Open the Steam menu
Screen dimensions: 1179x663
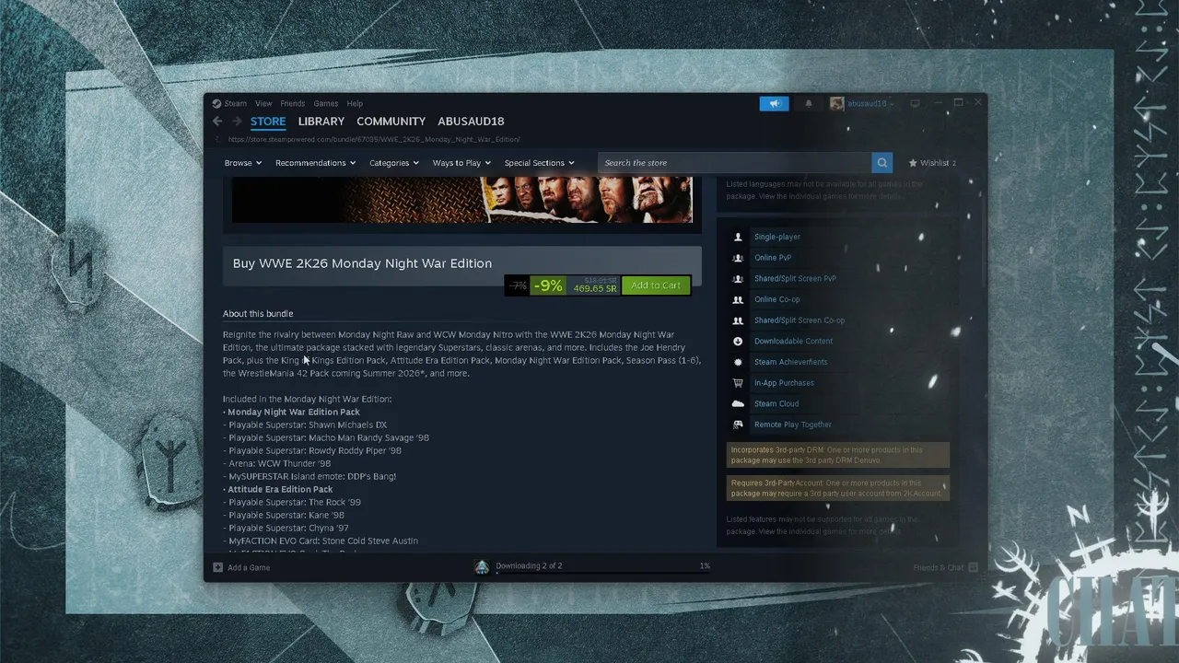235,103
